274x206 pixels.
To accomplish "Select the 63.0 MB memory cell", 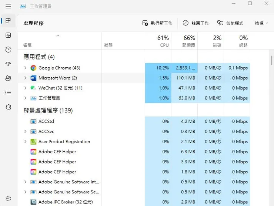I will coord(184,98).
